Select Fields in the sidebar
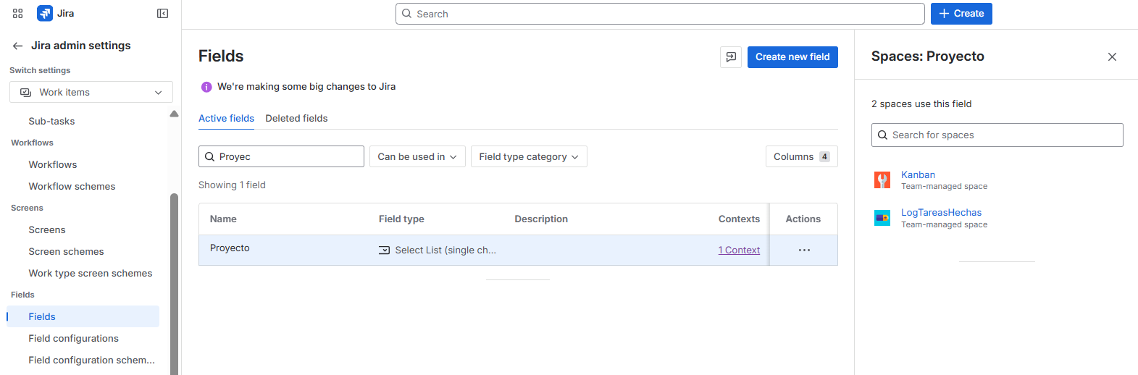The height and width of the screenshot is (375, 1138). [83, 316]
